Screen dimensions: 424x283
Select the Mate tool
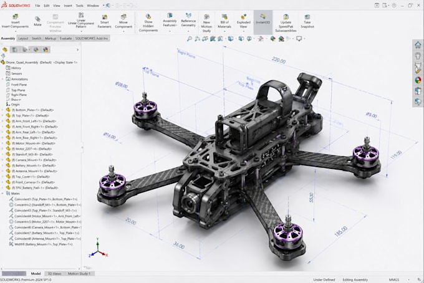coord(37,21)
